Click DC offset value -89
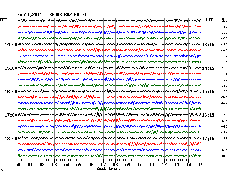 coord(225,115)
